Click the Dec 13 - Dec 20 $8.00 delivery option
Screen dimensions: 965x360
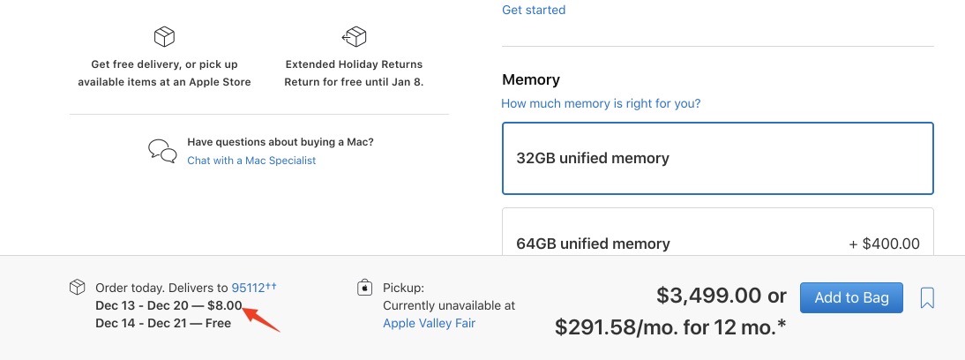coord(168,305)
